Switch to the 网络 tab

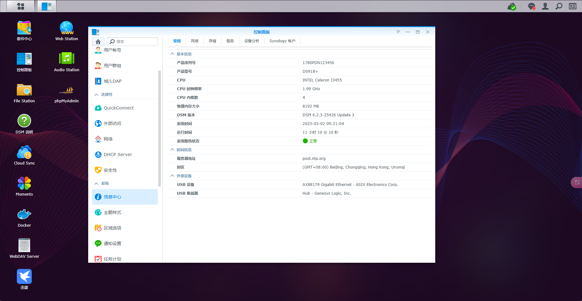pos(195,41)
